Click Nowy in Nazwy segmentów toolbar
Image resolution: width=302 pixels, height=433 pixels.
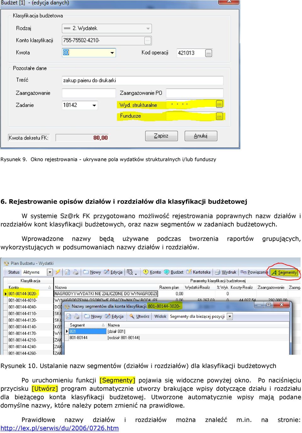93,316
